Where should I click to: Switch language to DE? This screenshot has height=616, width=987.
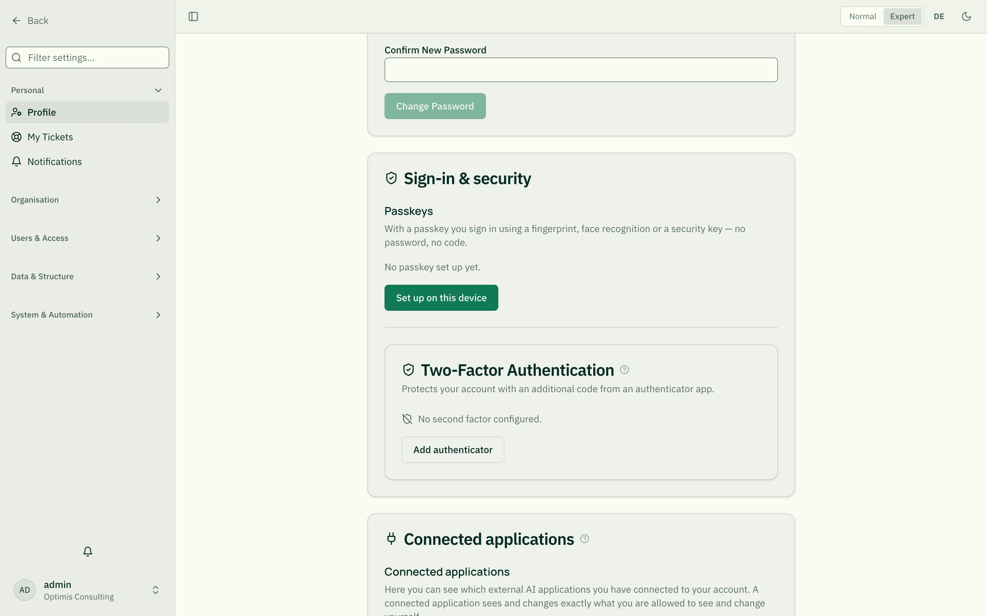click(939, 17)
